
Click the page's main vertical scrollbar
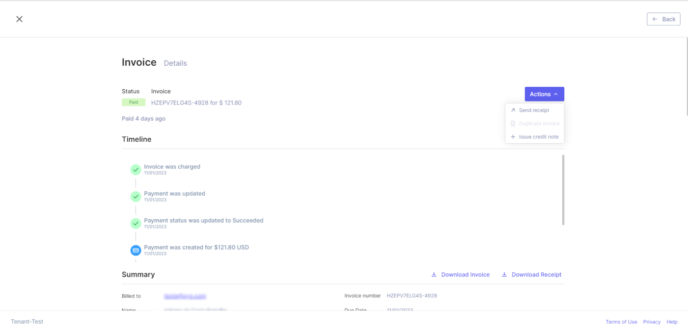[x=687, y=76]
